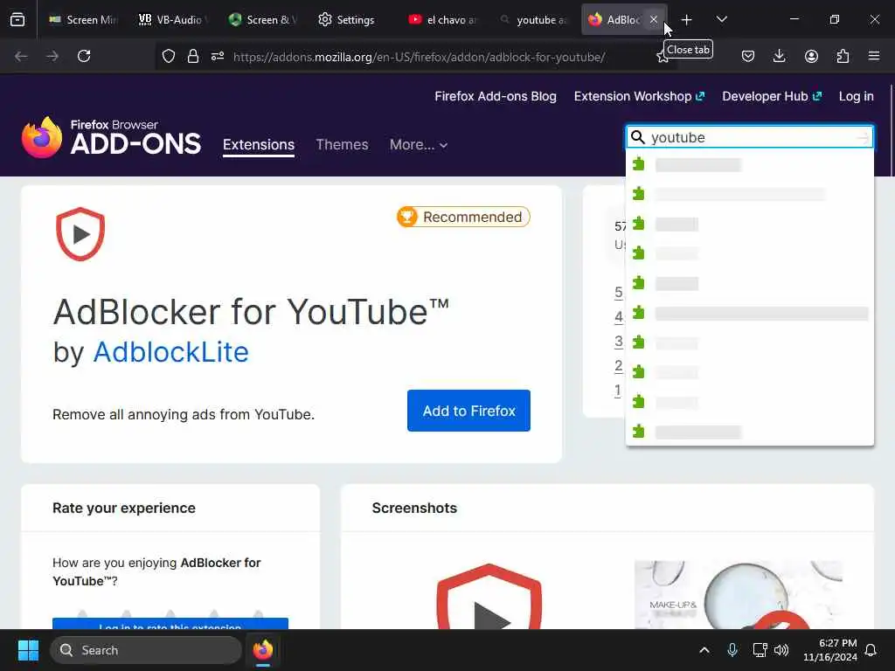This screenshot has height=671, width=895.
Task: Switch to el chavo YouTube tab
Action: [442, 19]
